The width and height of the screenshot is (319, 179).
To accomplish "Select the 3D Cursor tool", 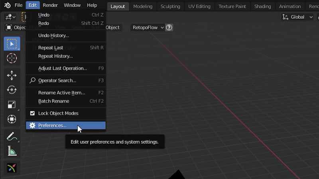I will tap(12, 58).
